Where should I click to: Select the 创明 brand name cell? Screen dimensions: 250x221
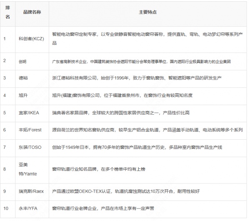pos(23,61)
